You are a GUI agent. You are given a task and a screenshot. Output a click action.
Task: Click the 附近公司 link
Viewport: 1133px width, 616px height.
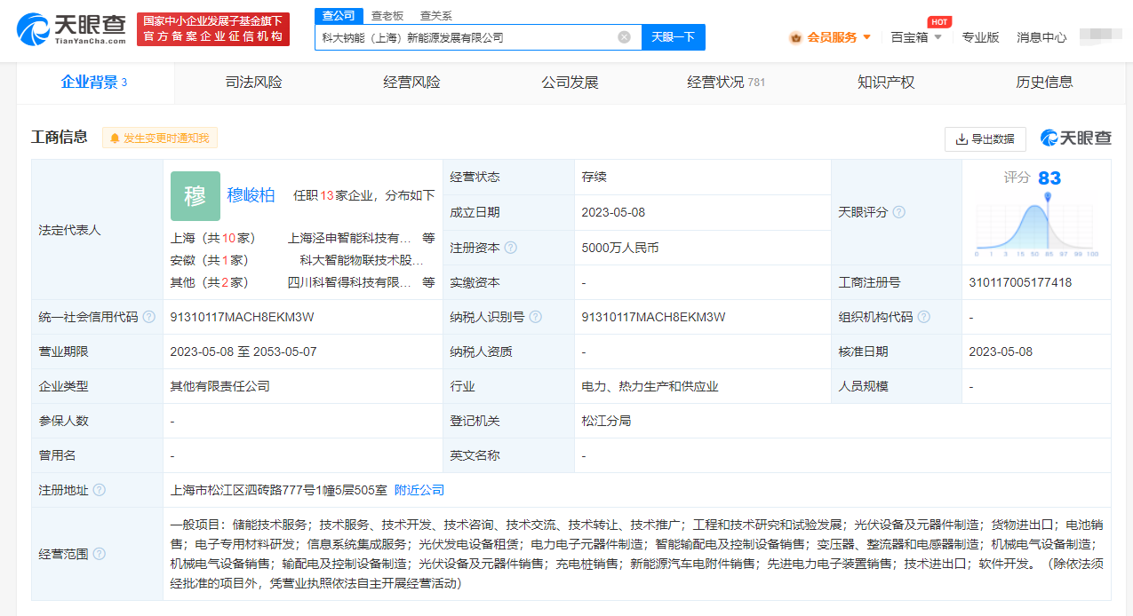coord(419,490)
